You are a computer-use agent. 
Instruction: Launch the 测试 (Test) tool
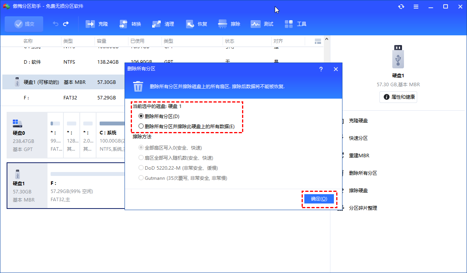pyautogui.click(x=261, y=24)
